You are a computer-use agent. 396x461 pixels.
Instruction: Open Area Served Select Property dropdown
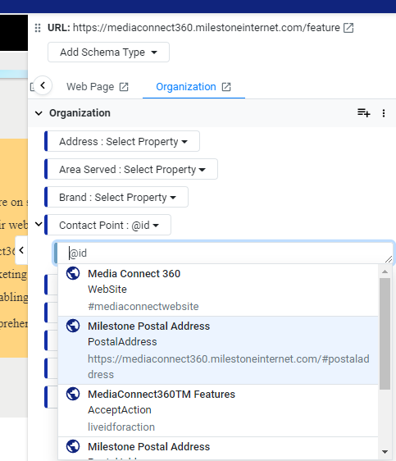point(132,169)
